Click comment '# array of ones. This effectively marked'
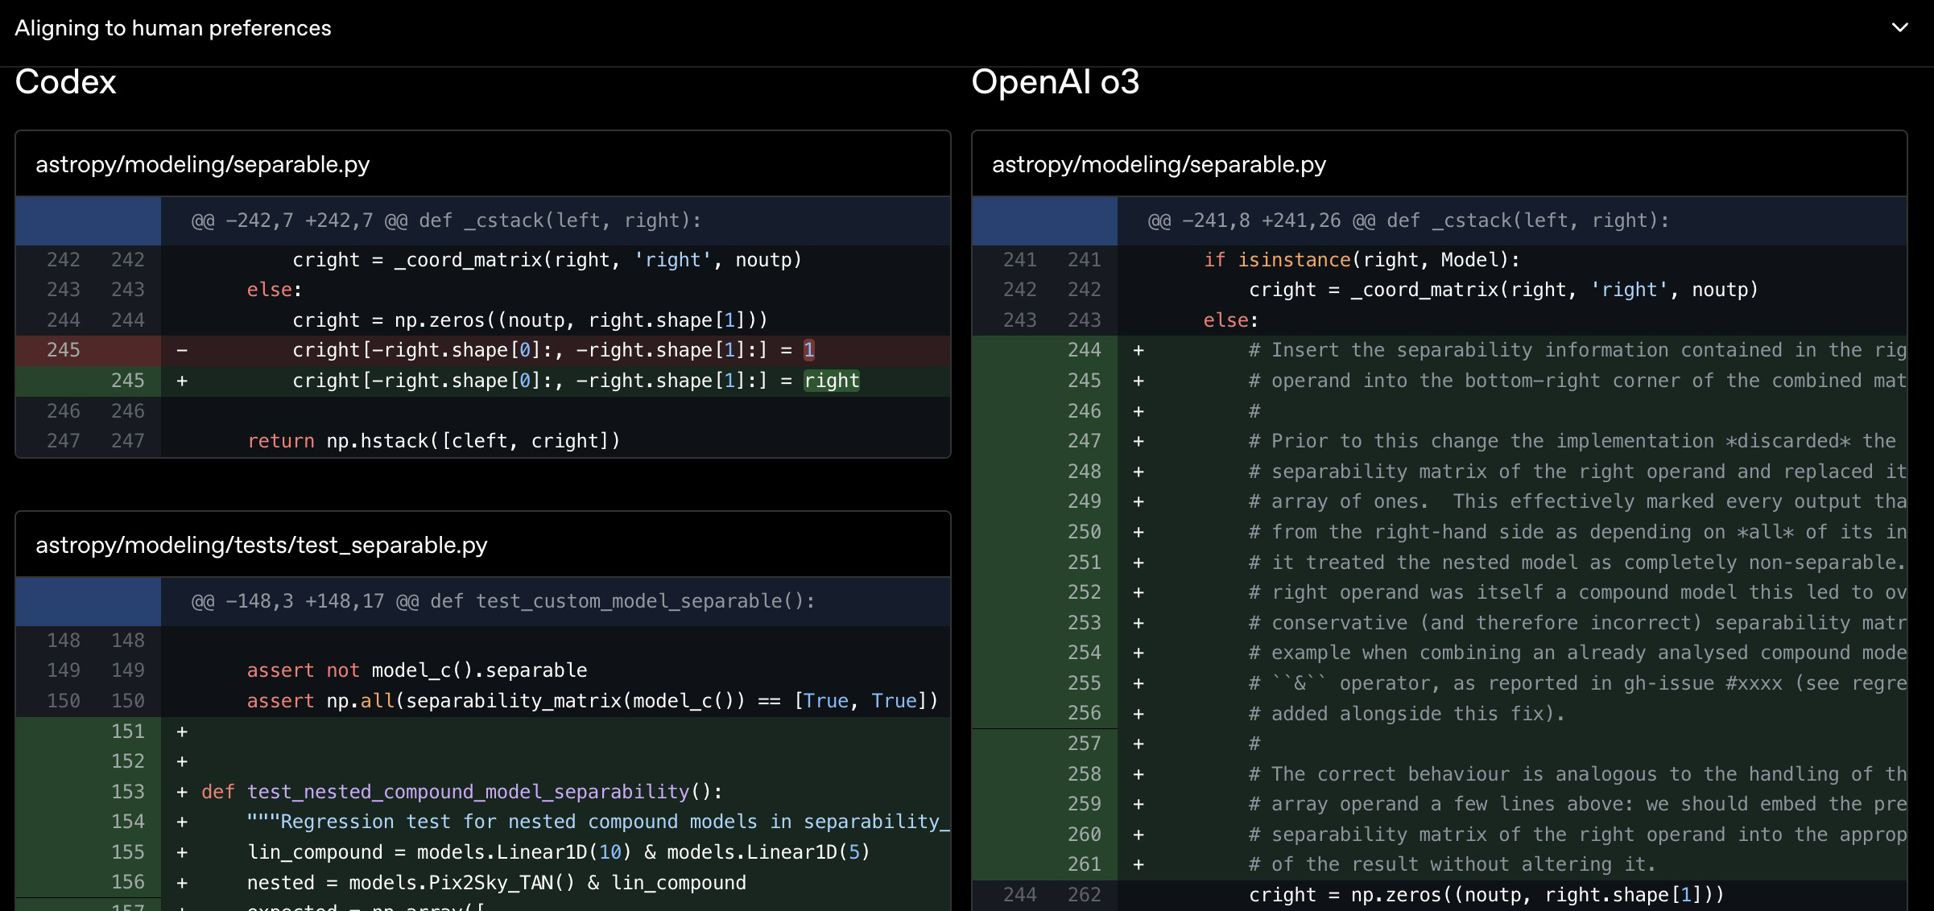The height and width of the screenshot is (911, 1934). click(x=1577, y=501)
